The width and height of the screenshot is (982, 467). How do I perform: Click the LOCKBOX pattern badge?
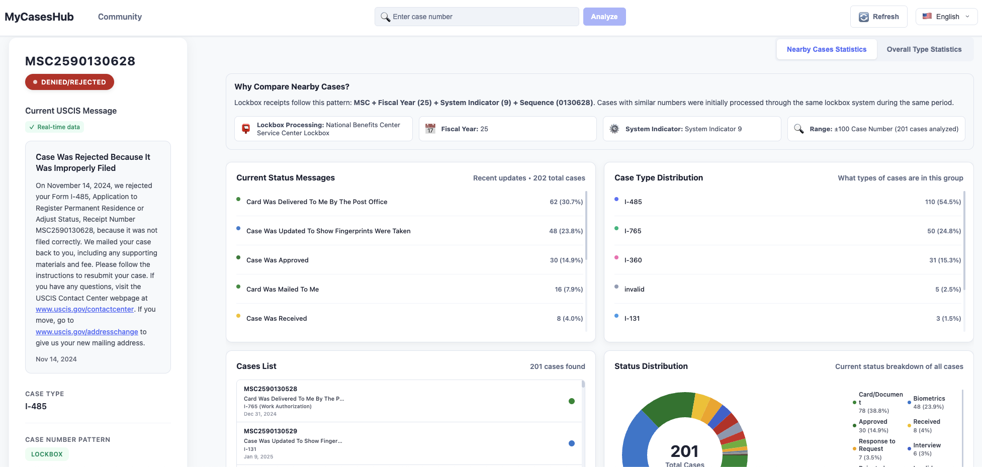(x=47, y=454)
